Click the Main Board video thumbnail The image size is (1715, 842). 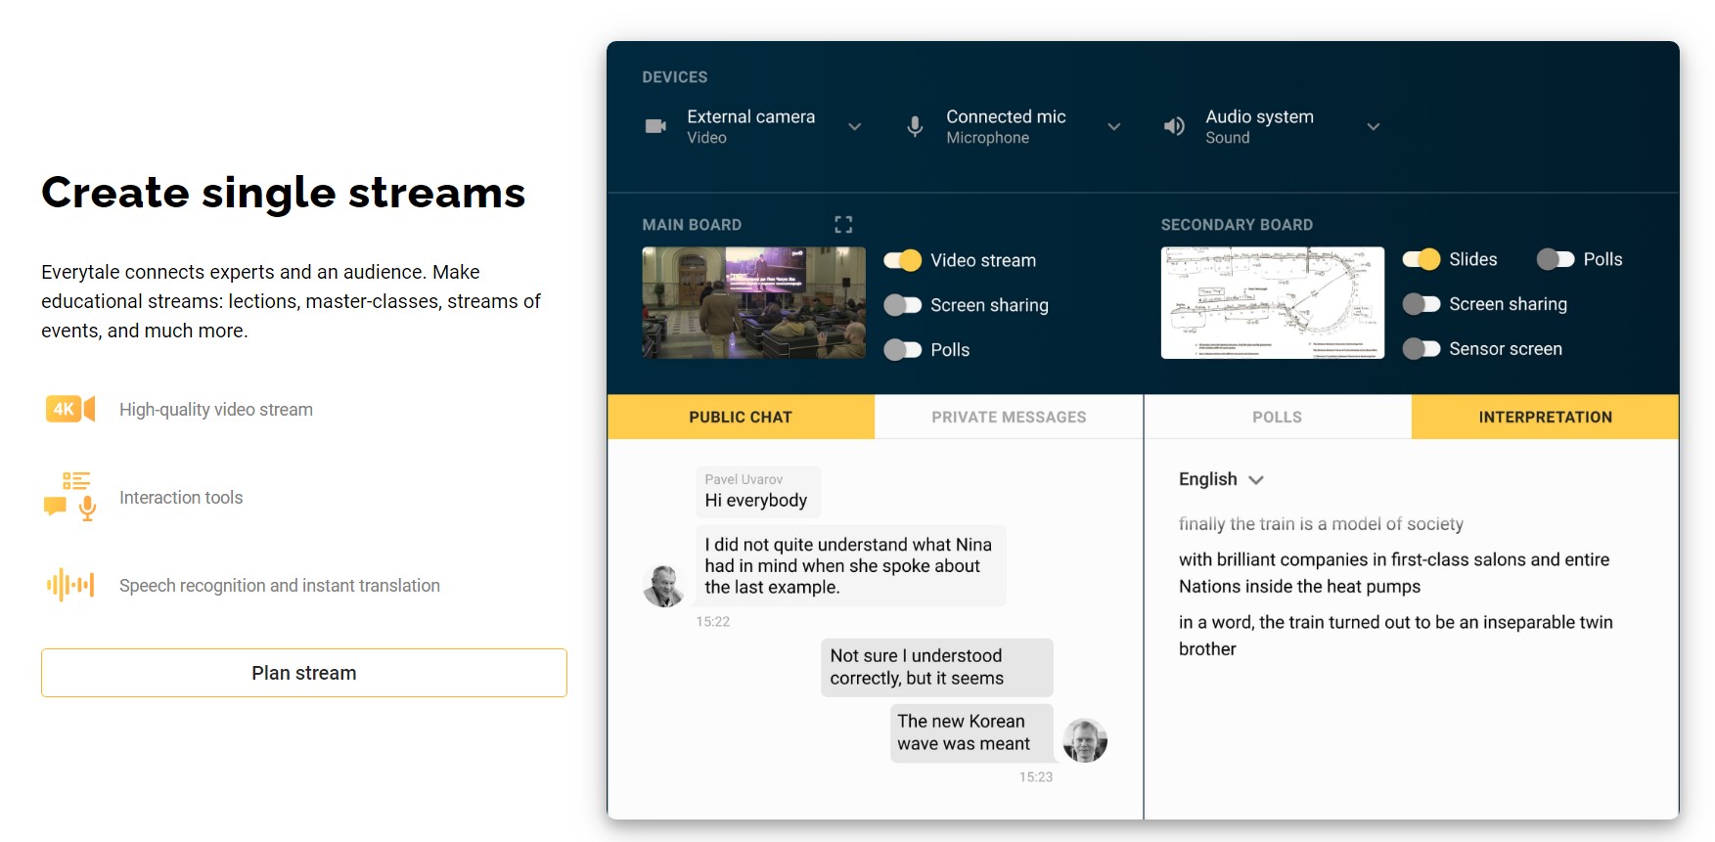pos(754,302)
